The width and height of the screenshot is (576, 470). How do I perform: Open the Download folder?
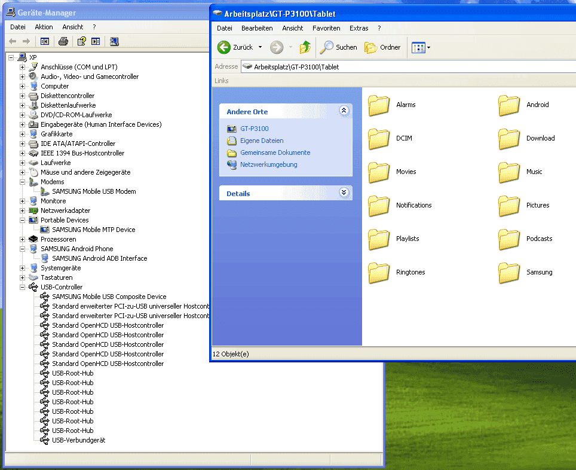[x=526, y=138]
